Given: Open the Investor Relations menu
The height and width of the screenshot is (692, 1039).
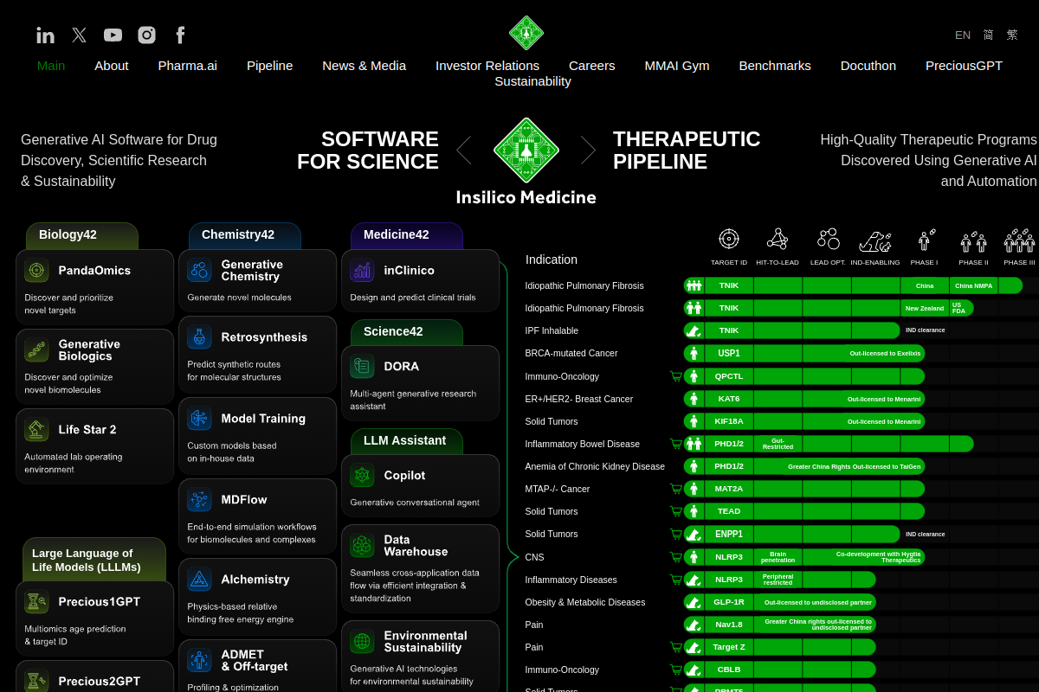Looking at the screenshot, I should (487, 66).
